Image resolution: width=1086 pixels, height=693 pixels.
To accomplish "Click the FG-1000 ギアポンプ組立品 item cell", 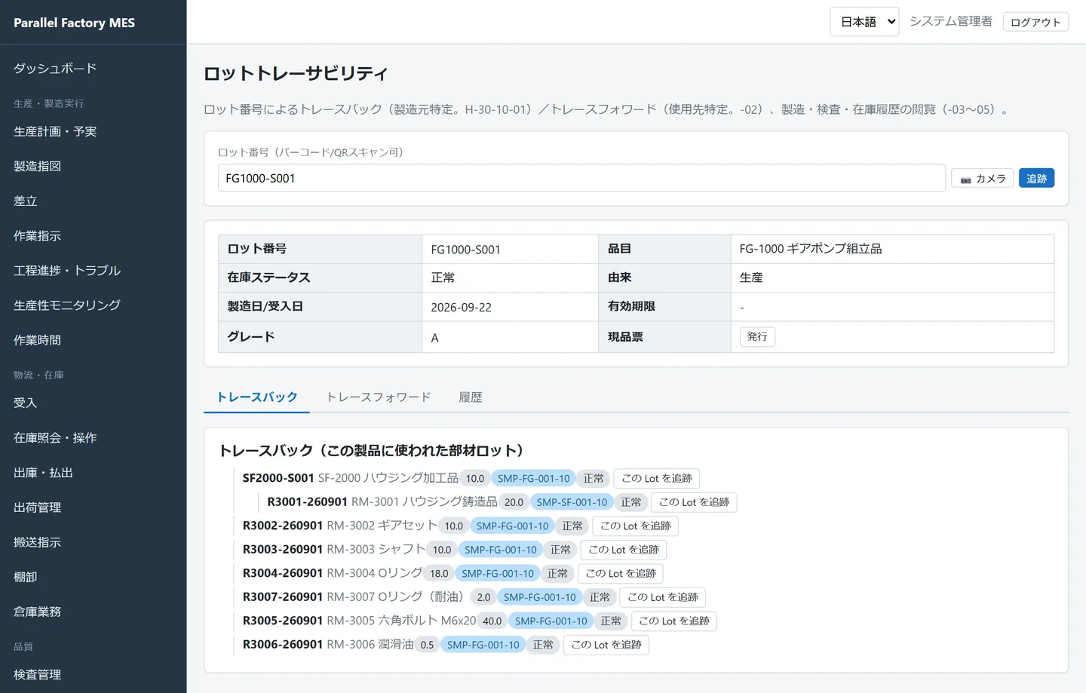I will [x=892, y=249].
